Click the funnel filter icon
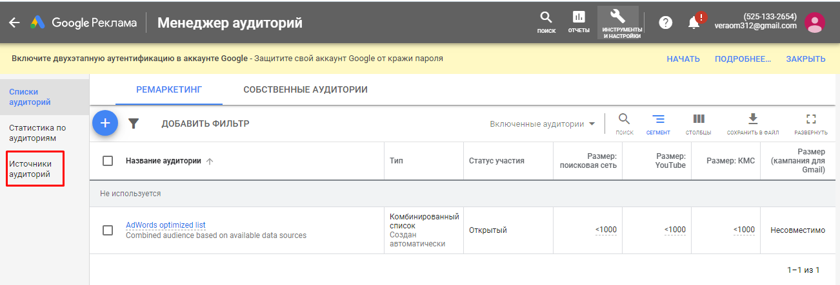The width and height of the screenshot is (840, 285). [134, 124]
